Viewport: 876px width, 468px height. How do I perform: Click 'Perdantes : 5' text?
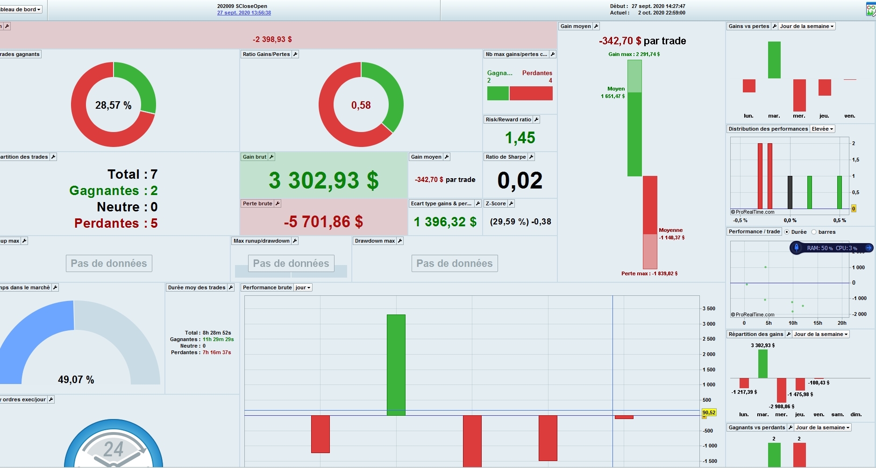click(x=116, y=224)
